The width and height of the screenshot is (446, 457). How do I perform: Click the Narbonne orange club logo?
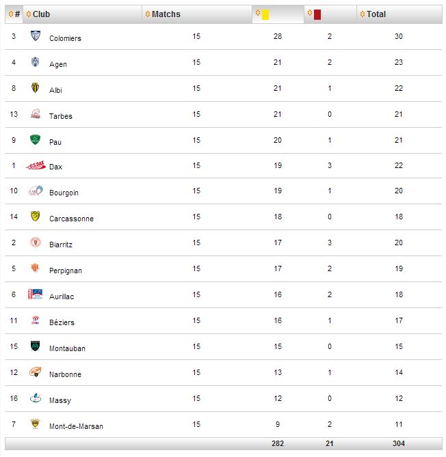click(x=36, y=372)
